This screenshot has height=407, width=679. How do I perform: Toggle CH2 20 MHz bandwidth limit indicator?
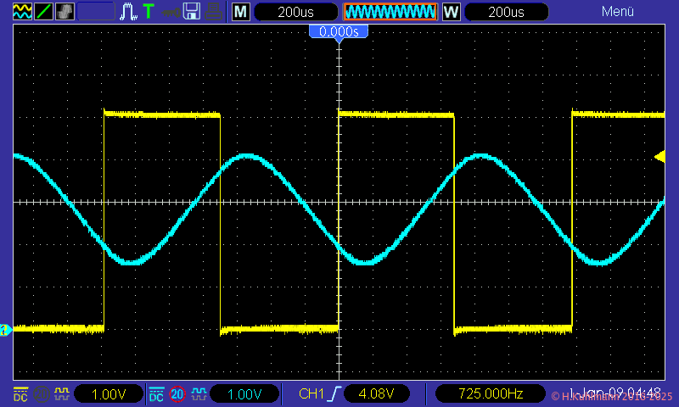(x=177, y=394)
